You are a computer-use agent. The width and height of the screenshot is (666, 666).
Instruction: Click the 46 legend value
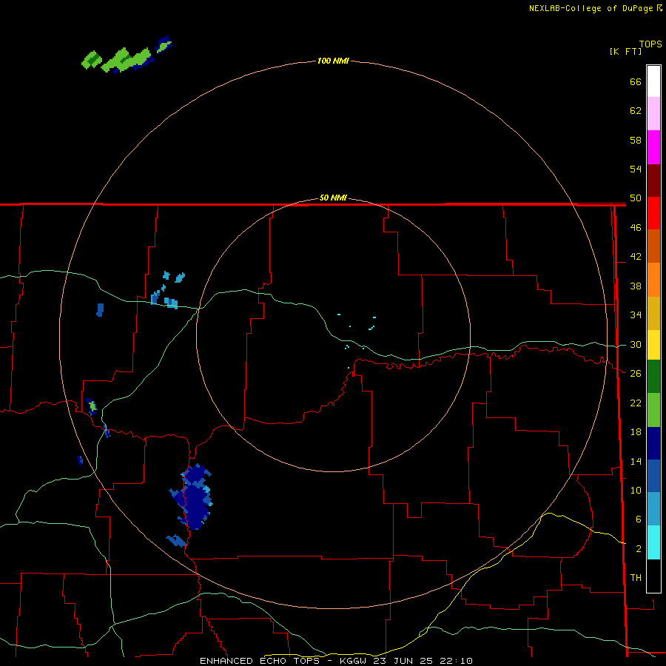click(636, 228)
